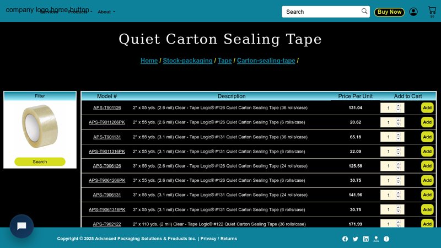
Task: Click quantity stepper for APS-T906126
Action: pyautogui.click(x=392, y=166)
